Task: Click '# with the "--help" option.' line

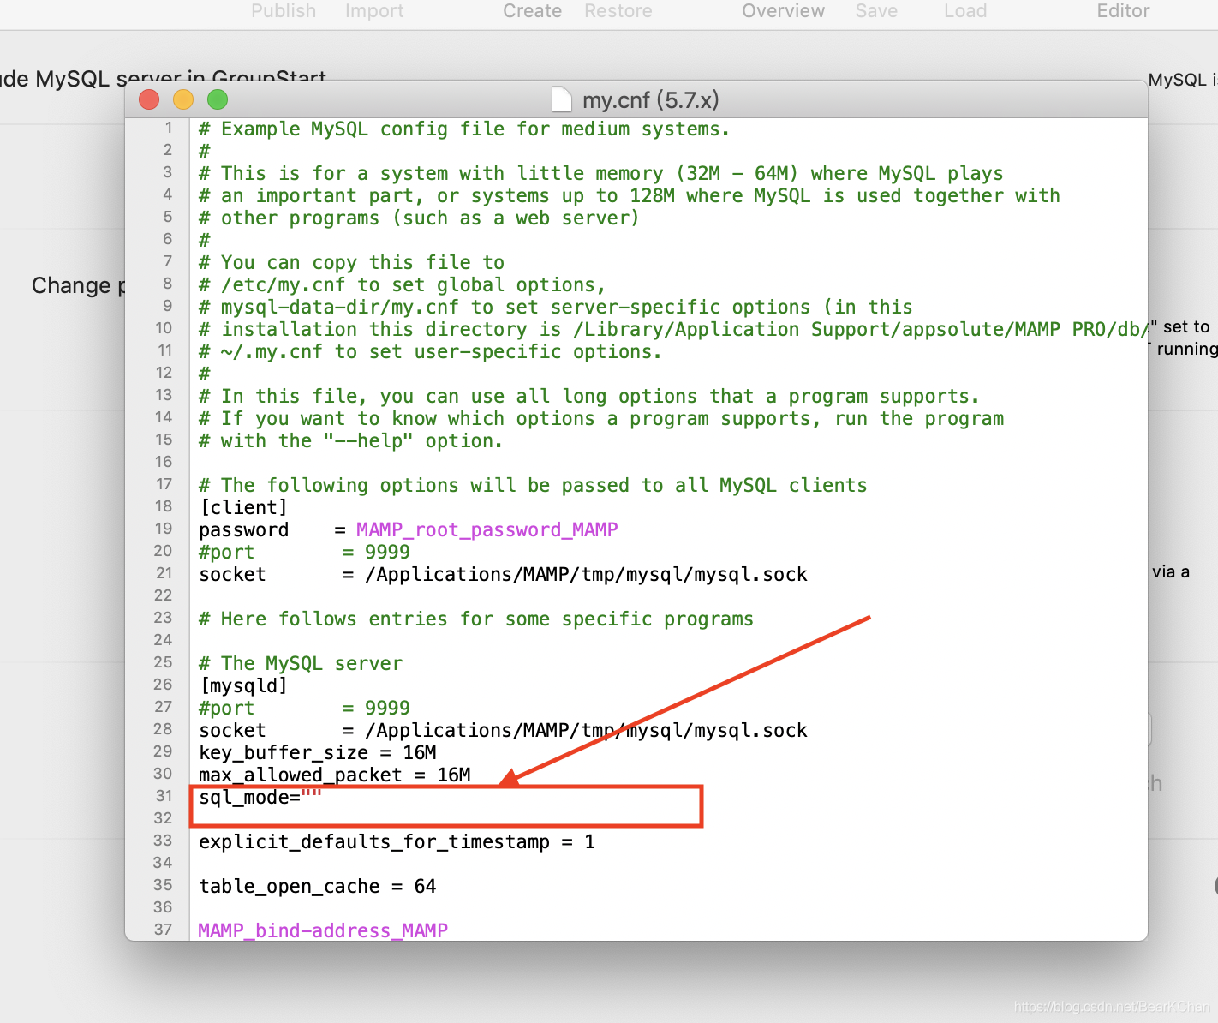Action: pos(351,441)
